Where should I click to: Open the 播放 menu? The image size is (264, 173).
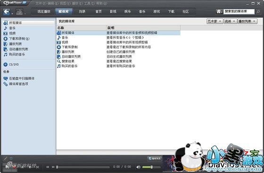[77, 3]
